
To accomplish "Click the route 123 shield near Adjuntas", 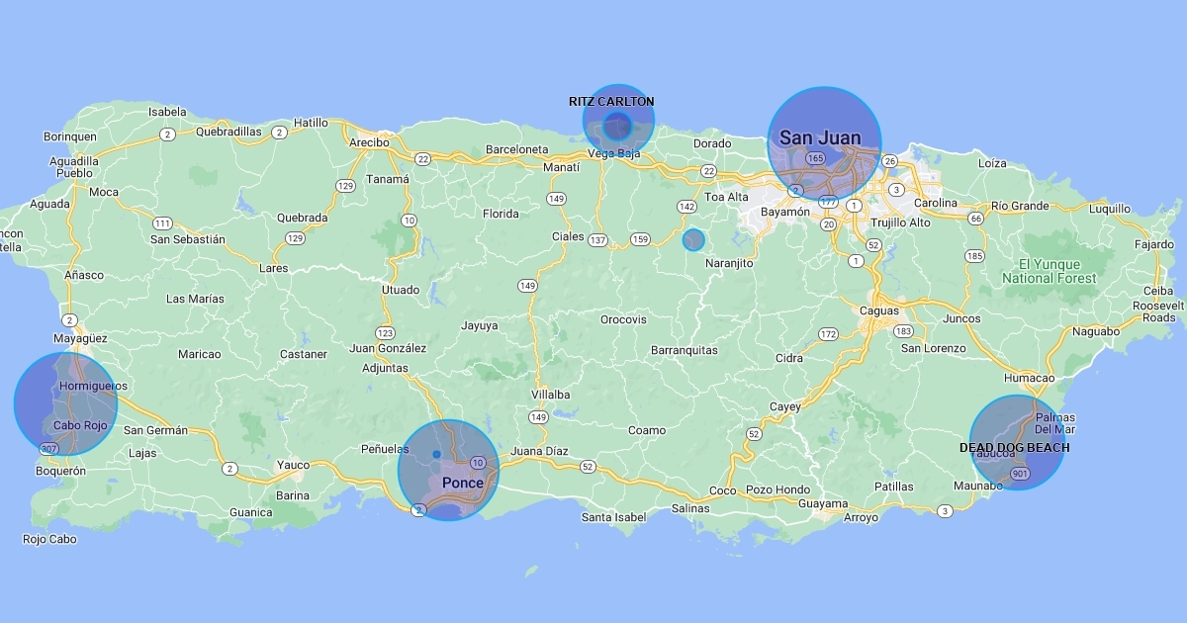I will pos(385,332).
